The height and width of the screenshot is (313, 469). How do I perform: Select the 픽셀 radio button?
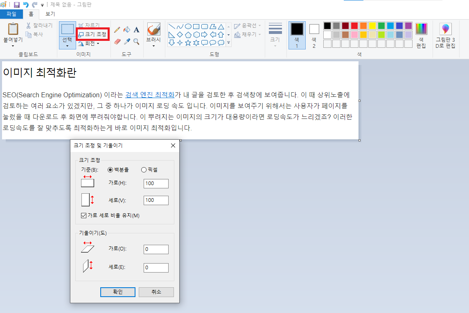point(144,170)
